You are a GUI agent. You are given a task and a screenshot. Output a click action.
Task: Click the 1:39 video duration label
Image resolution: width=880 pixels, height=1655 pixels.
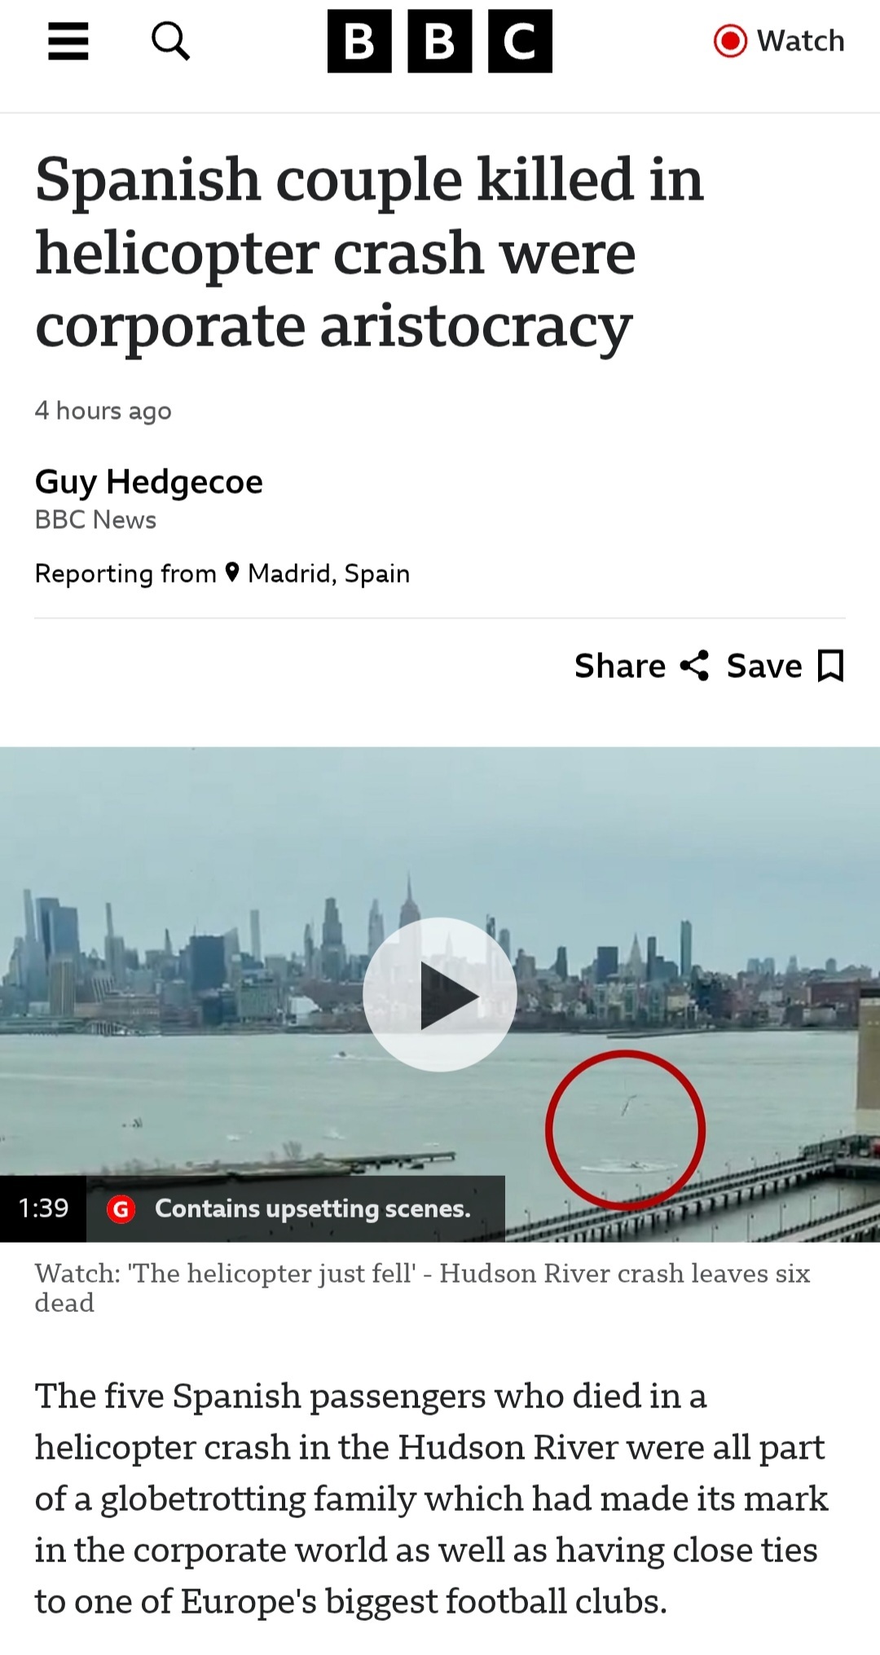coord(43,1208)
